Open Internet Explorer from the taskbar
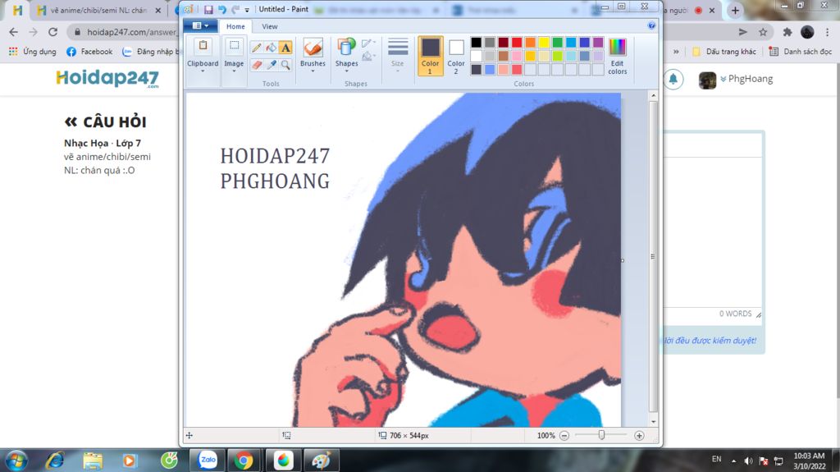The height and width of the screenshot is (472, 840). click(x=55, y=461)
